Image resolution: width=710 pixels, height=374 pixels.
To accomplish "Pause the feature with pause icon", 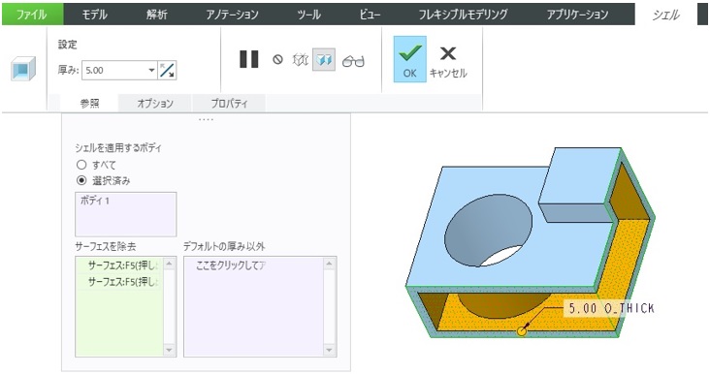I will pos(249,59).
